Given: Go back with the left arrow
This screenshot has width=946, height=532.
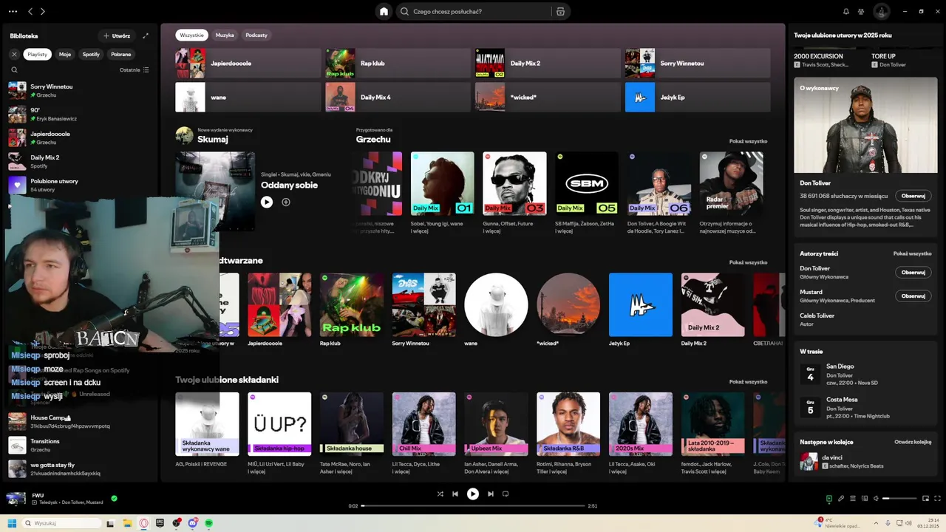Looking at the screenshot, I should click(30, 11).
